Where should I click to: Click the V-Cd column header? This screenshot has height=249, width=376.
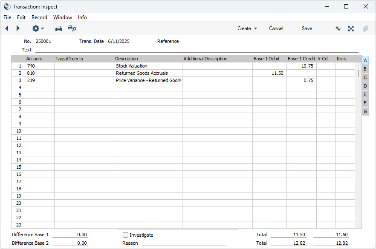(x=323, y=59)
